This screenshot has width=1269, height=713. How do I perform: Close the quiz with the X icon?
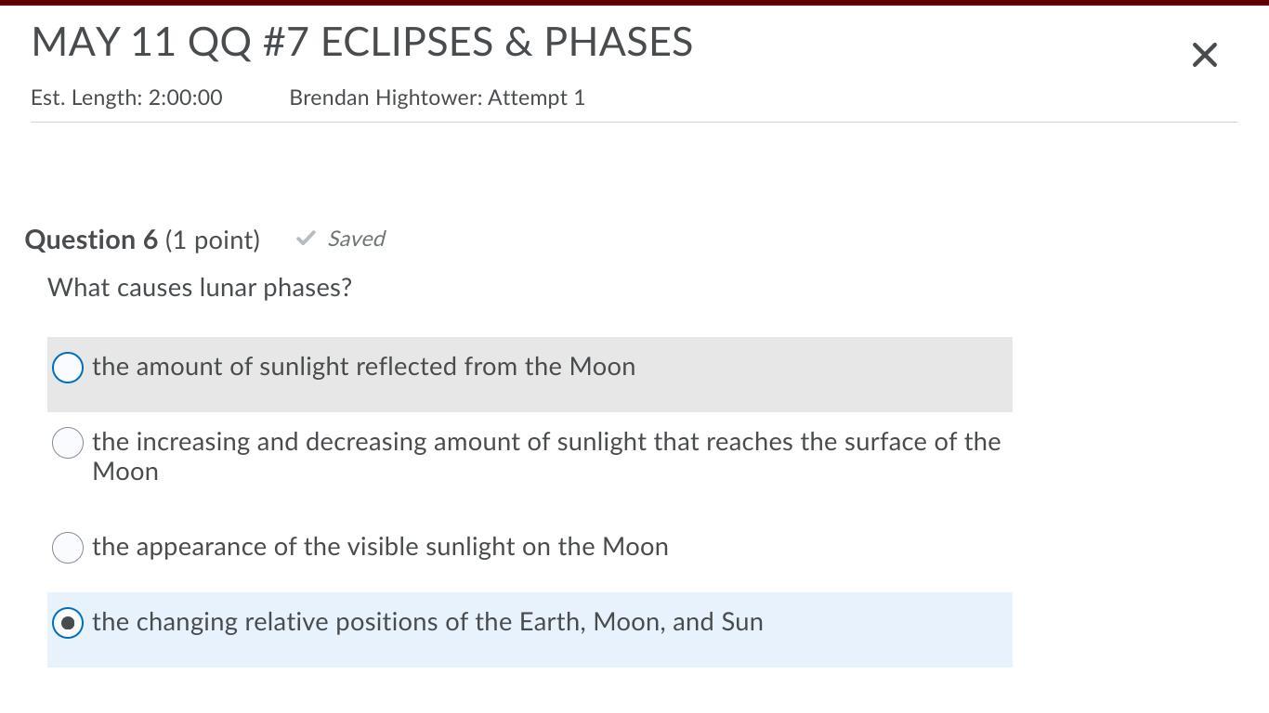tap(1204, 56)
